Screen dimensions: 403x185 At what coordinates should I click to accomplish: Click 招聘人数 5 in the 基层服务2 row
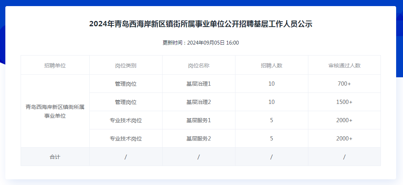coord(272,139)
